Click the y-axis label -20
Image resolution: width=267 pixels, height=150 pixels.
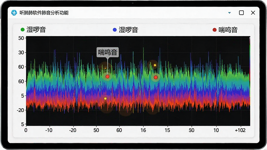20,110
